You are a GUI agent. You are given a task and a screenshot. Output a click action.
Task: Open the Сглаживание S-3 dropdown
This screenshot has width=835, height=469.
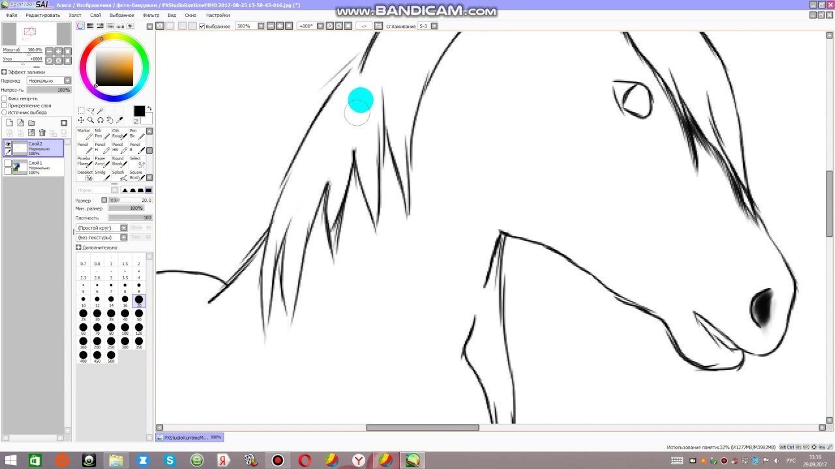click(434, 26)
